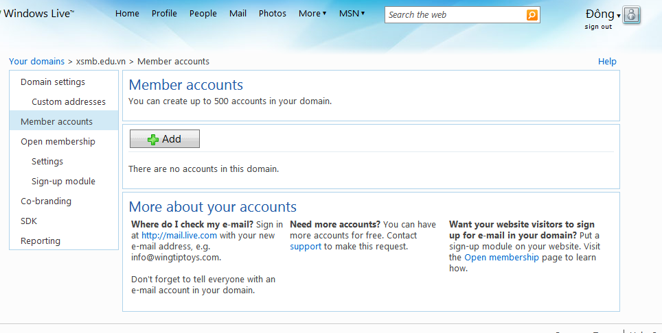Select Domain settings in the sidebar
This screenshot has width=662, height=333.
(53, 82)
